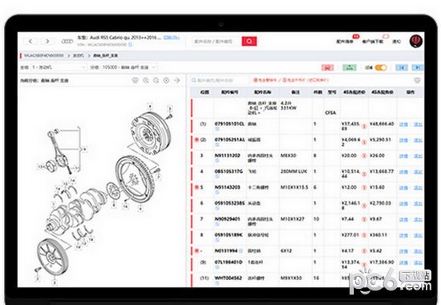Screen dimensions: 441x305
Task: Select price ¥17,386.90
Action: 382,262
